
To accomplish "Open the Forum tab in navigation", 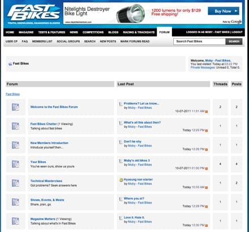I will (164, 32).
